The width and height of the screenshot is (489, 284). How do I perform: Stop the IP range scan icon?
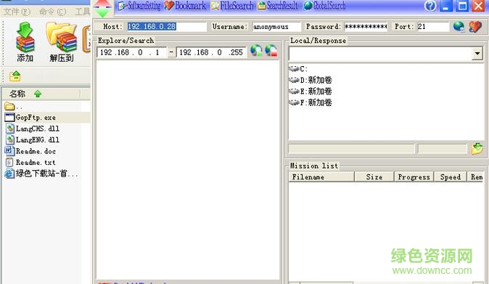point(271,51)
